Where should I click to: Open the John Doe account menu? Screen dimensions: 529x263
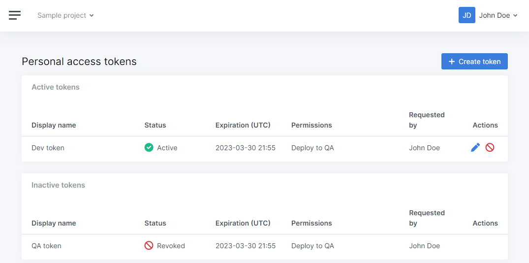(498, 15)
